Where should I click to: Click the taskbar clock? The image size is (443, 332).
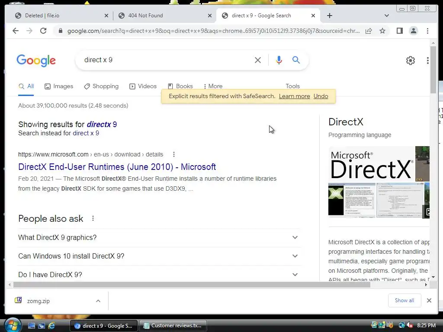click(426, 326)
